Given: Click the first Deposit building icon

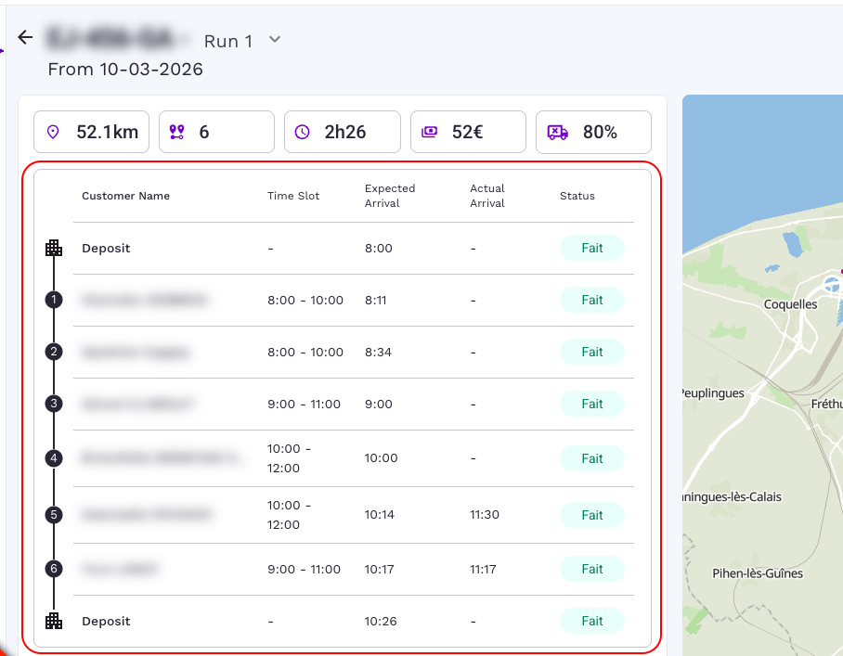Looking at the screenshot, I should [54, 249].
